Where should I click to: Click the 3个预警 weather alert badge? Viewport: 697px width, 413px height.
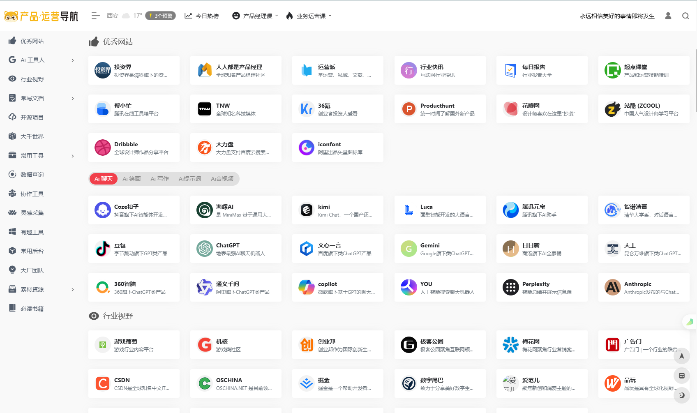click(161, 16)
